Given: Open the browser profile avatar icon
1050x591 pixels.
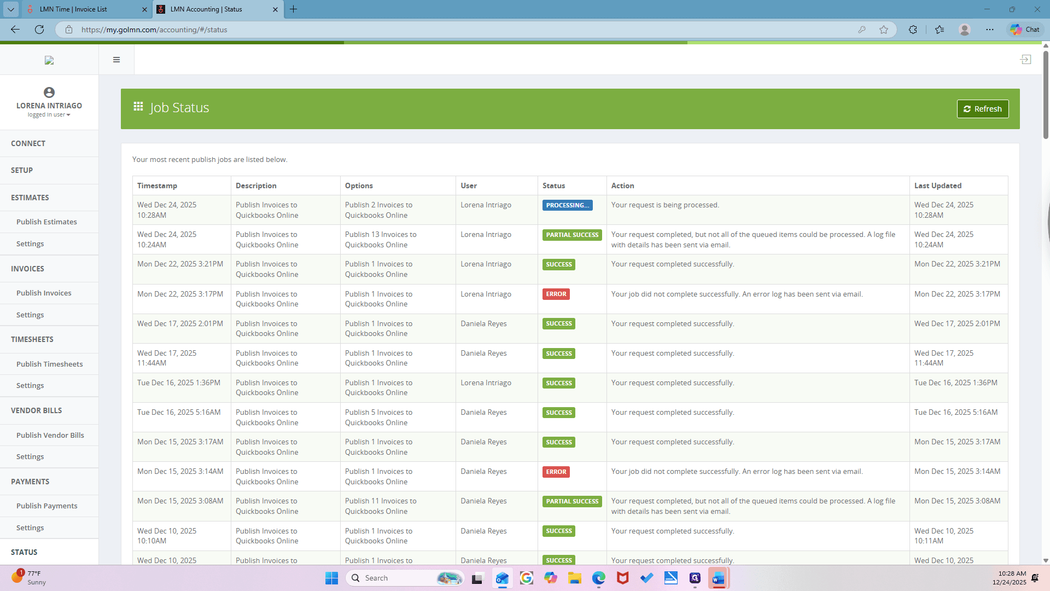Looking at the screenshot, I should [965, 30].
